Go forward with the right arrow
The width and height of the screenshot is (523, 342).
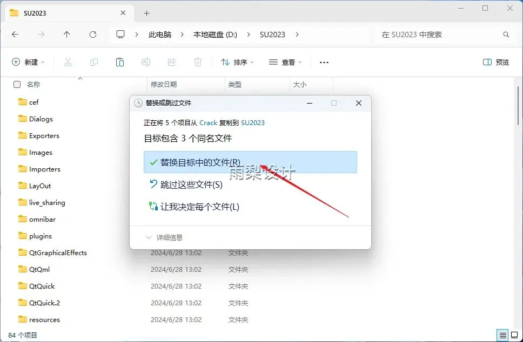click(41, 35)
